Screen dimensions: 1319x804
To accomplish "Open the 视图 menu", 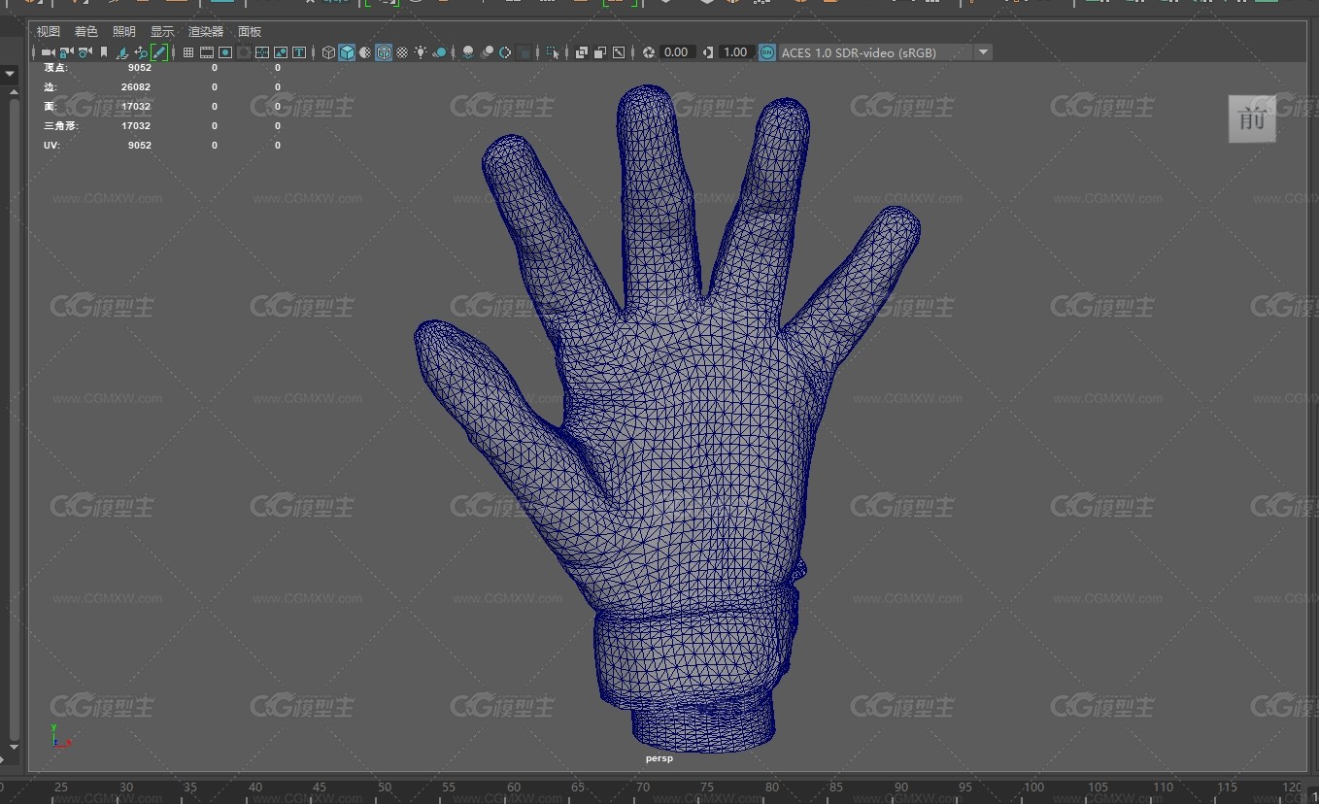I will 49,31.
